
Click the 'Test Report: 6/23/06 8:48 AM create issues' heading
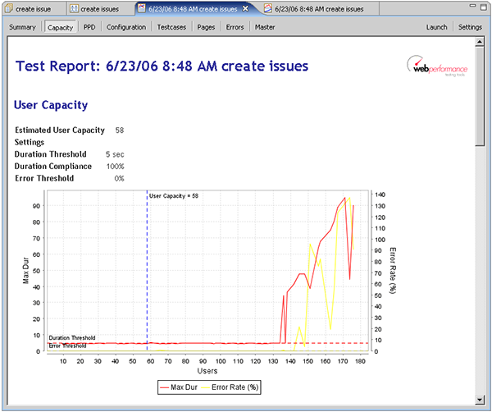162,66
